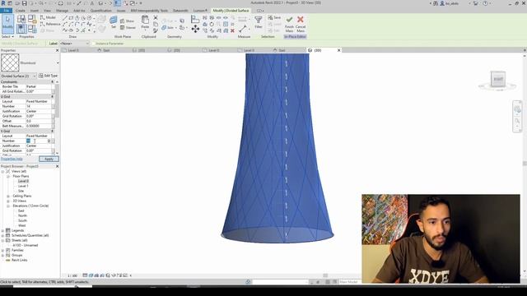Image resolution: width=527 pixels, height=296 pixels.
Task: Switch to the Insert ribbon tab
Action: tap(35, 11)
